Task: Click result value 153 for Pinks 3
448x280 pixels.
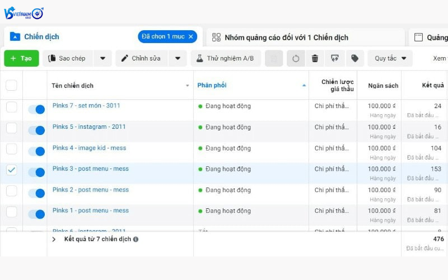Action: pyautogui.click(x=436, y=169)
